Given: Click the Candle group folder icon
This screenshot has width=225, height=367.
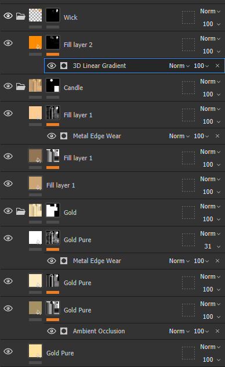Looking at the screenshot, I should 20,87.
